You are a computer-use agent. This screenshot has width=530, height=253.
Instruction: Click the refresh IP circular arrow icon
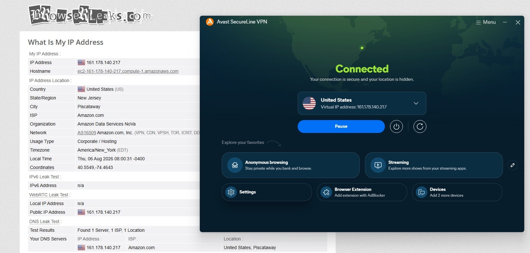click(420, 126)
